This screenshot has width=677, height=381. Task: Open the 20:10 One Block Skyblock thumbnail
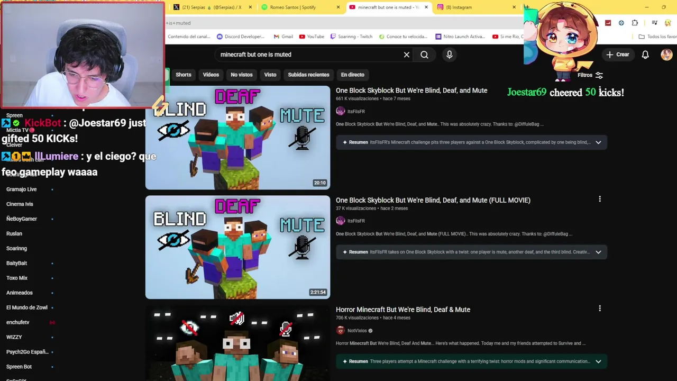237,138
